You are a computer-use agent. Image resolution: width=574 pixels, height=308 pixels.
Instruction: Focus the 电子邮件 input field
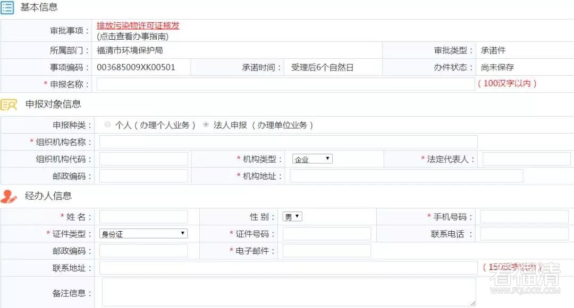(x=326, y=251)
